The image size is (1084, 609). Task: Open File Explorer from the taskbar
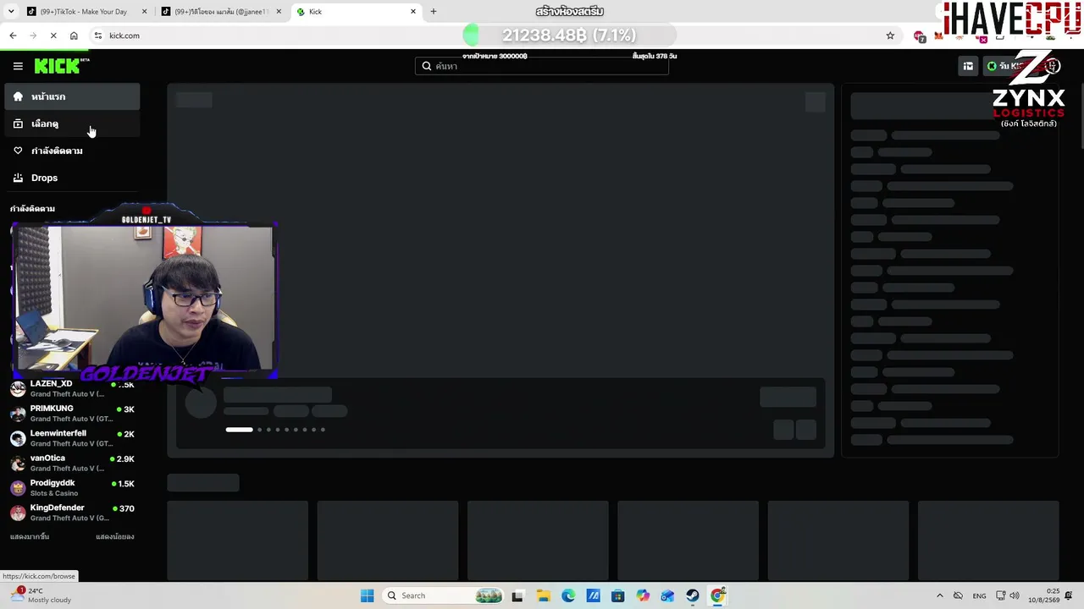[543, 595]
